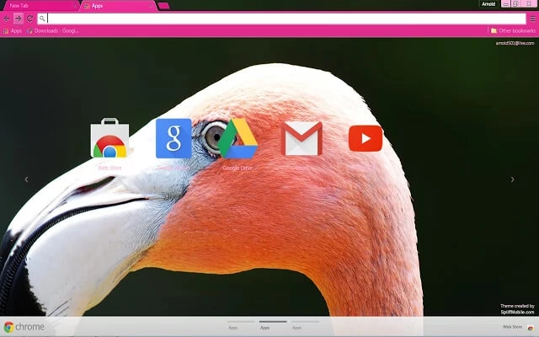This screenshot has height=337, width=539.
Task: Minimize the Chrome window
Action: (505, 3)
